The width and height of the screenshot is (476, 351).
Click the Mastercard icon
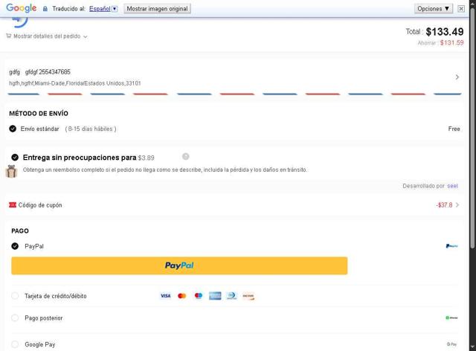click(181, 296)
